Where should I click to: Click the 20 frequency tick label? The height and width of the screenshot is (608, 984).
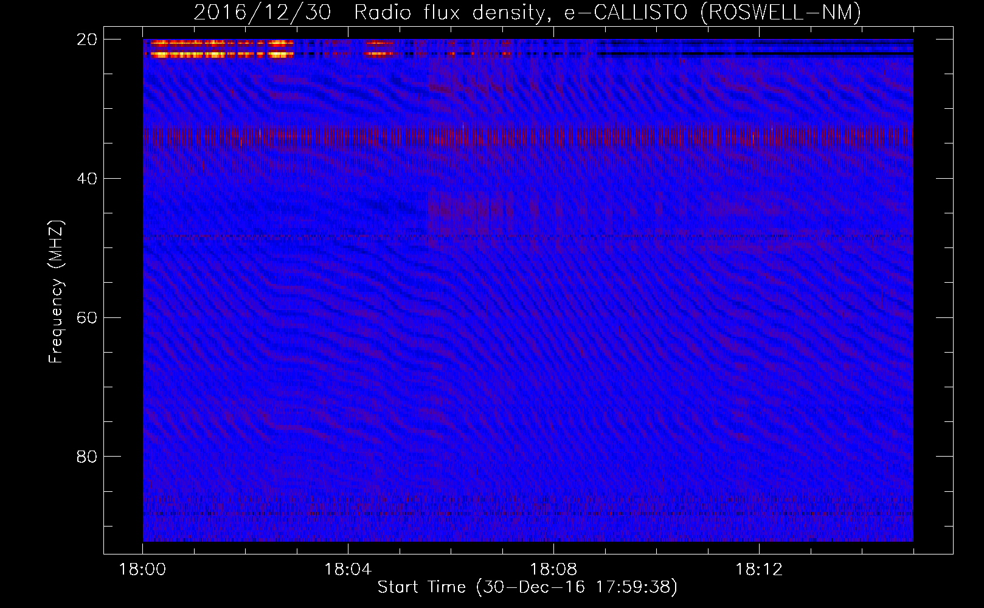(x=87, y=40)
